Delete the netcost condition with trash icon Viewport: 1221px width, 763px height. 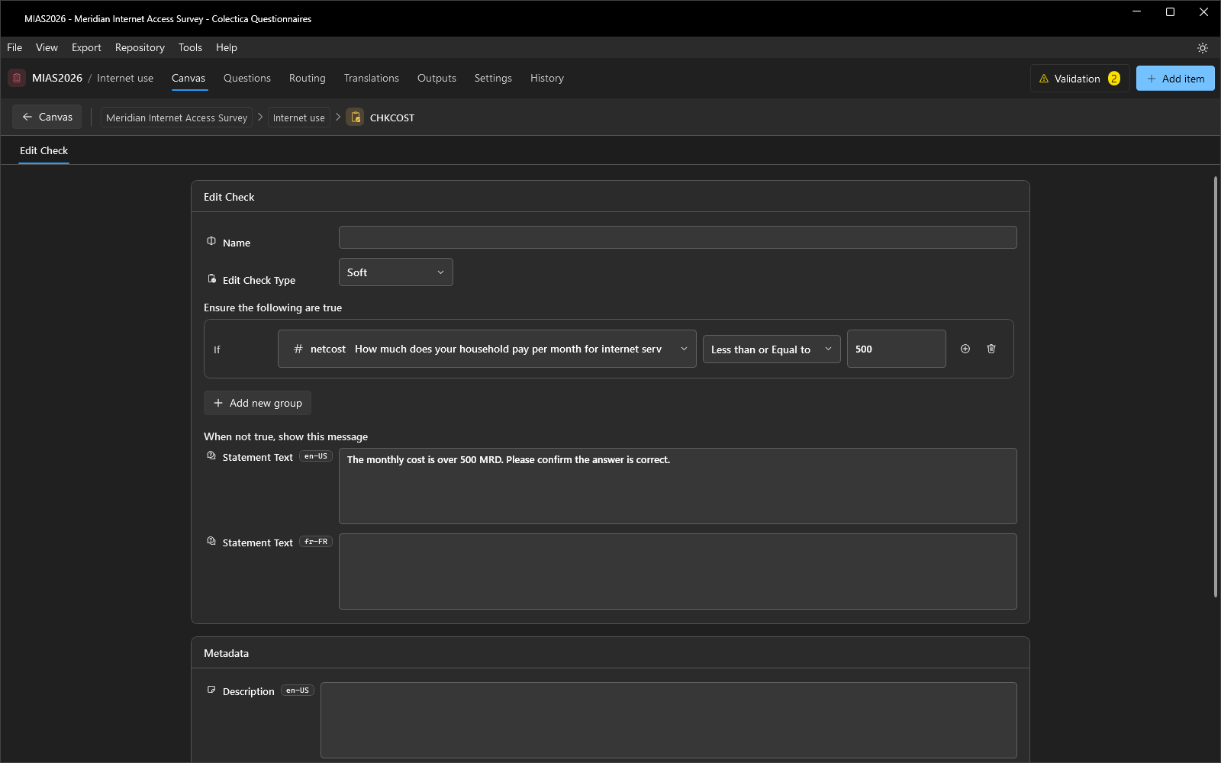[x=991, y=349]
